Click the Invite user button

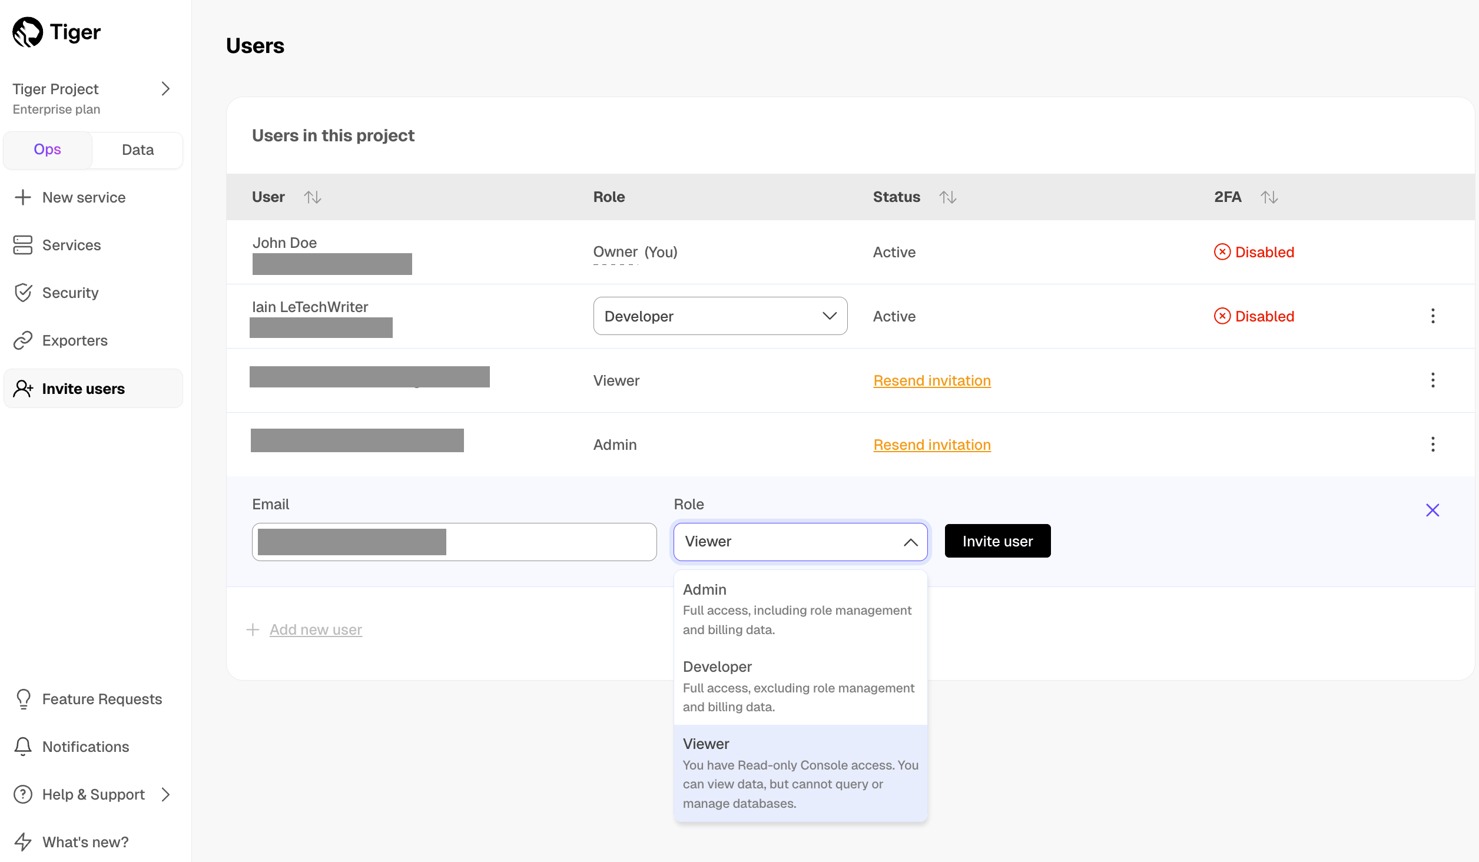pyautogui.click(x=997, y=541)
